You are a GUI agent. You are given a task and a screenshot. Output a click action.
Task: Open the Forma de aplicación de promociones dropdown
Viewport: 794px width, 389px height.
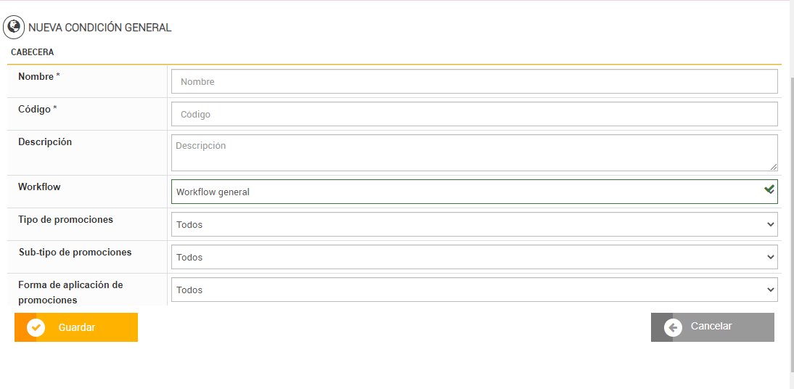[474, 290]
